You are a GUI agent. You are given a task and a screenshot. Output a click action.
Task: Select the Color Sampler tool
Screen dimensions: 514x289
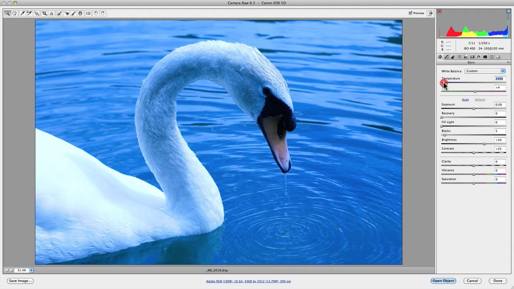(x=29, y=13)
